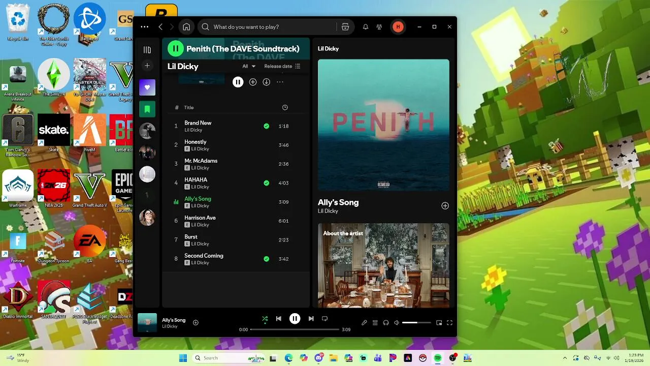Open the Friend Activity icon
Image resolution: width=650 pixels, height=366 pixels.
(379, 27)
